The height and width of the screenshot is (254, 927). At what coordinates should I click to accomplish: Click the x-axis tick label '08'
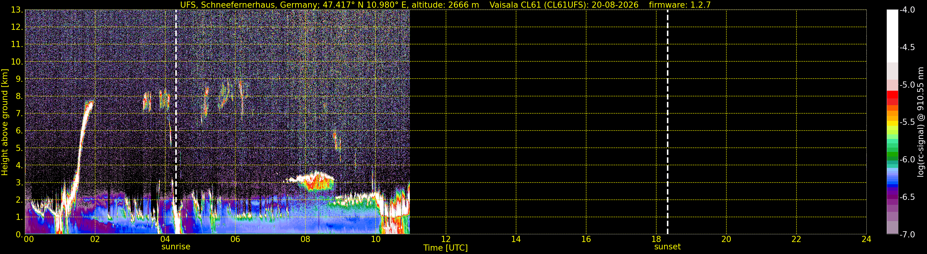click(x=306, y=240)
